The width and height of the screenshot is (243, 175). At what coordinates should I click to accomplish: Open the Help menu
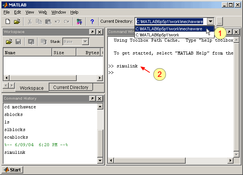[x=74, y=12]
